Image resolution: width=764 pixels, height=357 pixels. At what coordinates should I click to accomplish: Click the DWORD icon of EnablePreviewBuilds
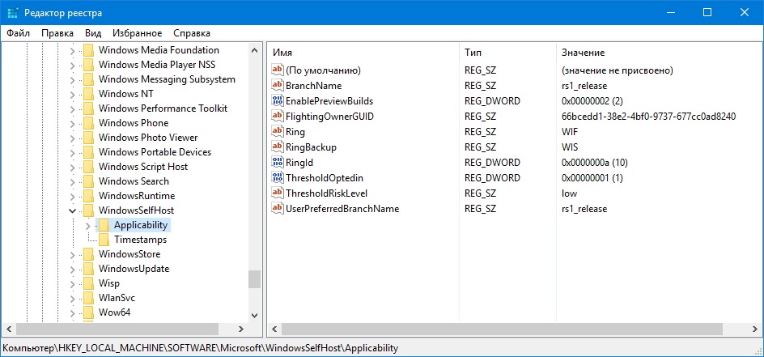[278, 101]
